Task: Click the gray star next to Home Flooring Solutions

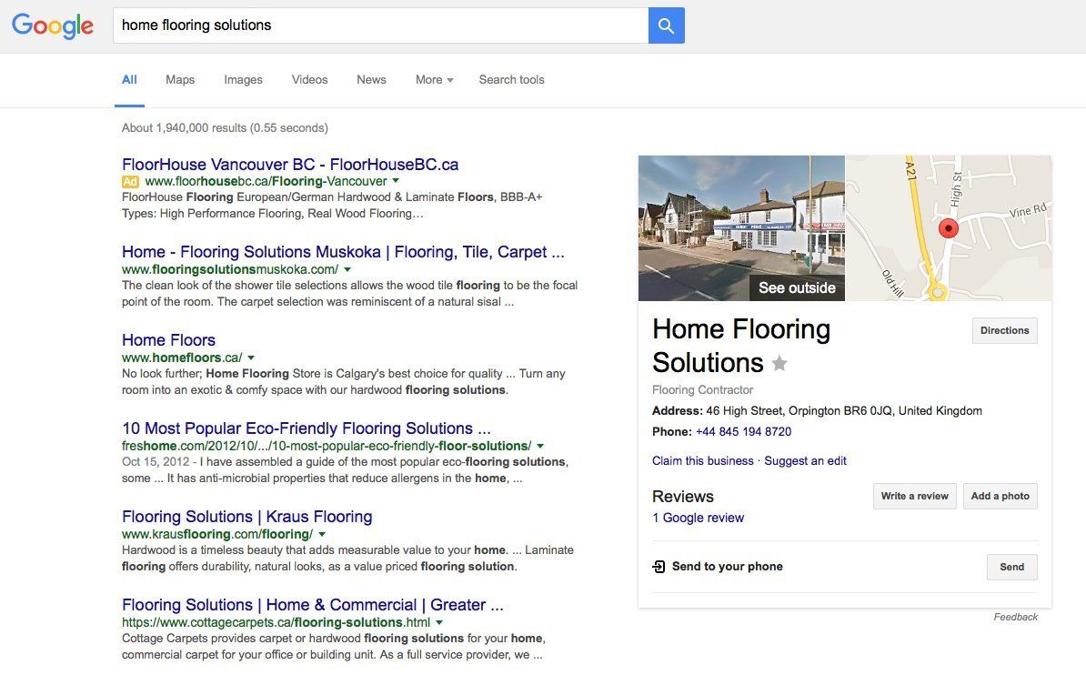Action: (779, 363)
